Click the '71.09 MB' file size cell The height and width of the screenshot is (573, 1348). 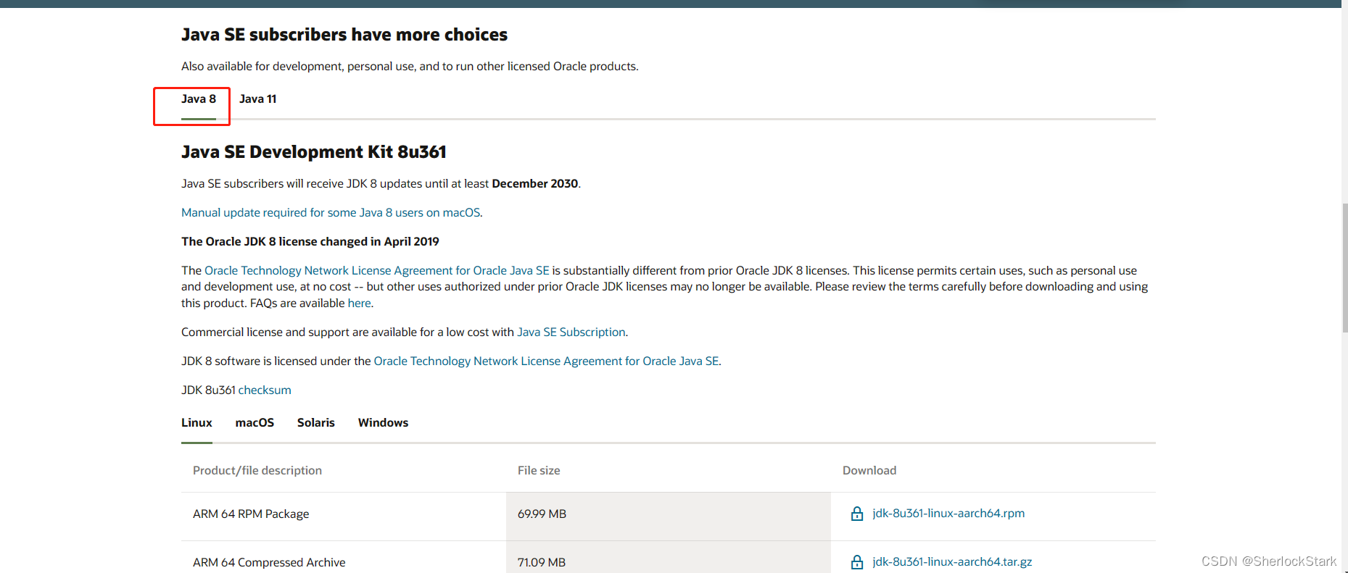pyautogui.click(x=669, y=557)
